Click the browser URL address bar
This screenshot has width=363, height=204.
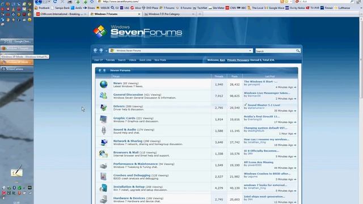point(190,2)
